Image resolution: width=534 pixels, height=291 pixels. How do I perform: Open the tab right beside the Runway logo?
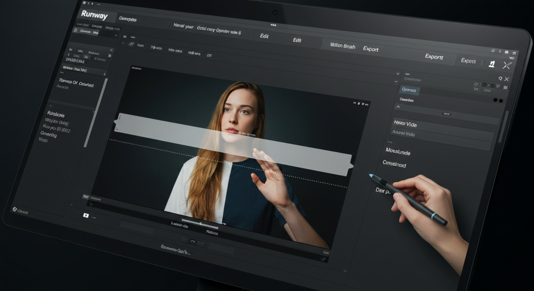click(128, 19)
